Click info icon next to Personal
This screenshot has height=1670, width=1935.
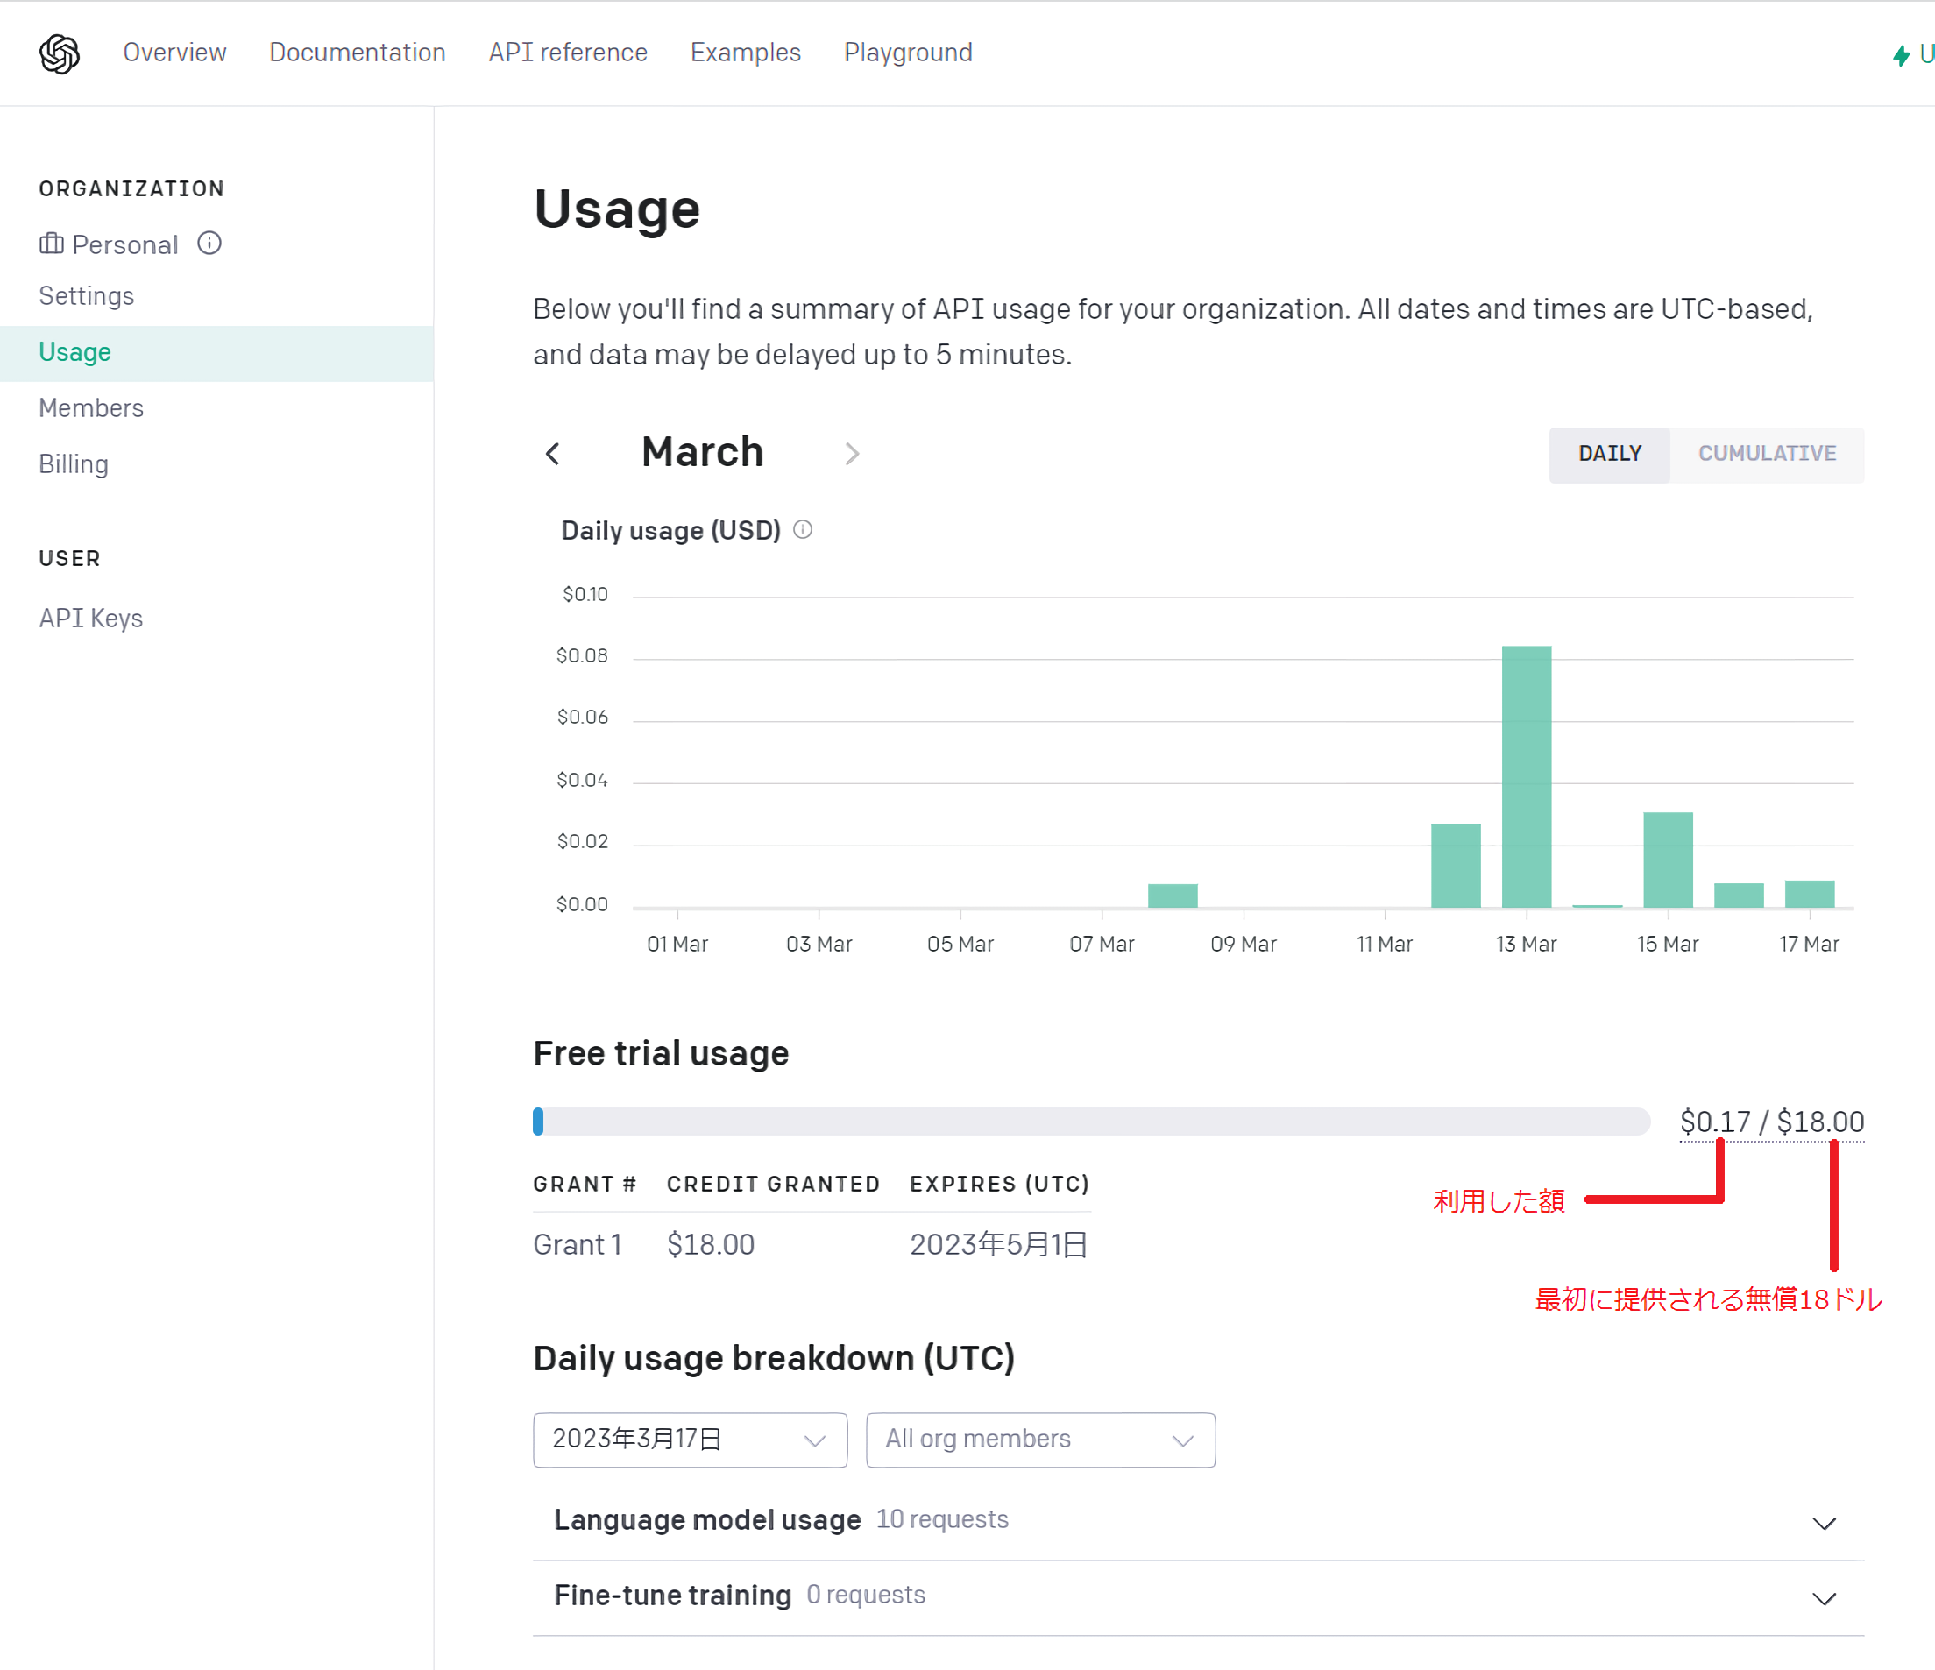(x=209, y=244)
